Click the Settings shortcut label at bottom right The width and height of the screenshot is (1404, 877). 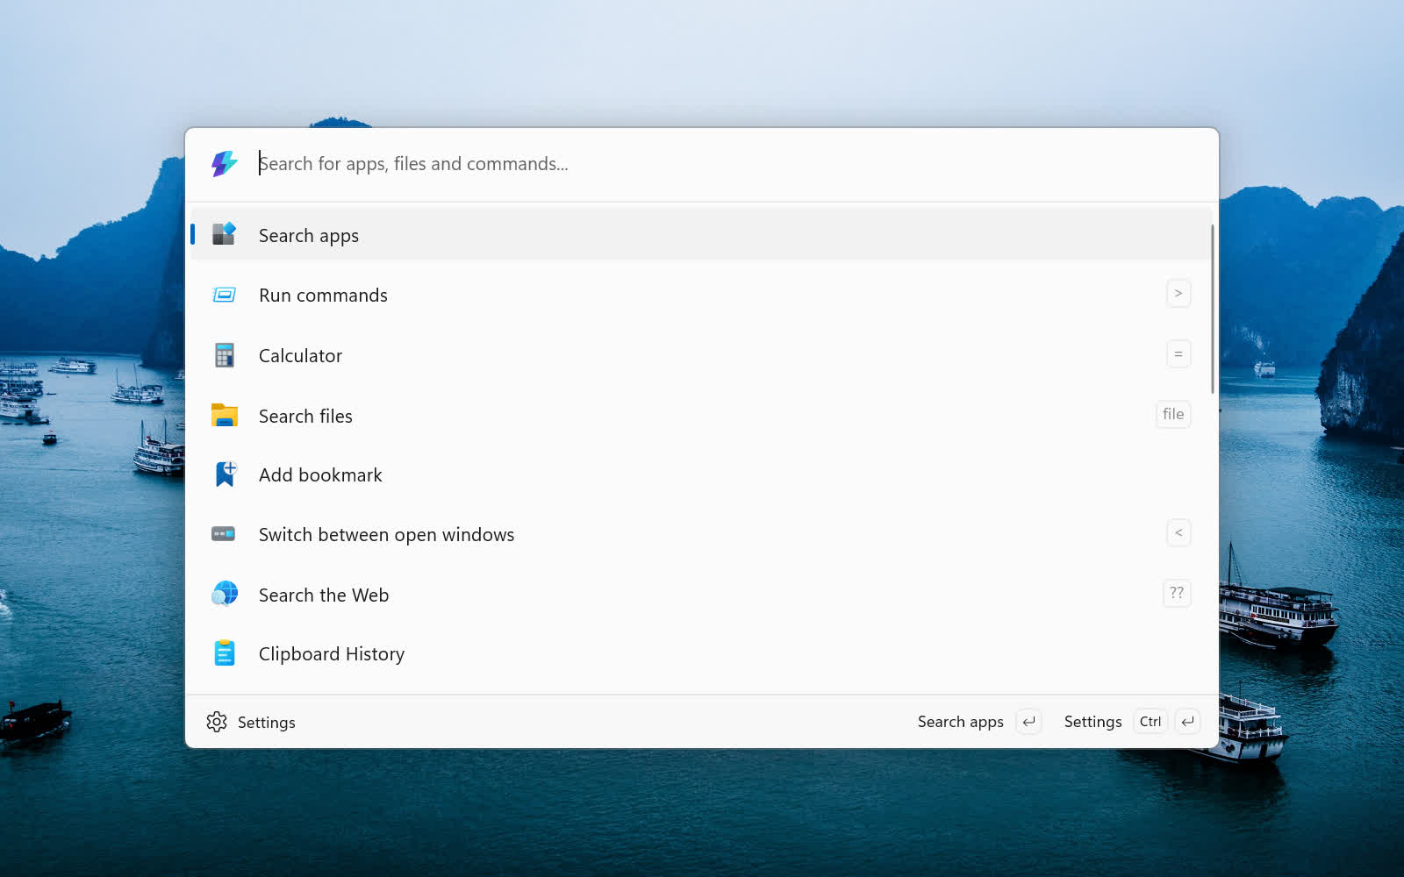1092,722
